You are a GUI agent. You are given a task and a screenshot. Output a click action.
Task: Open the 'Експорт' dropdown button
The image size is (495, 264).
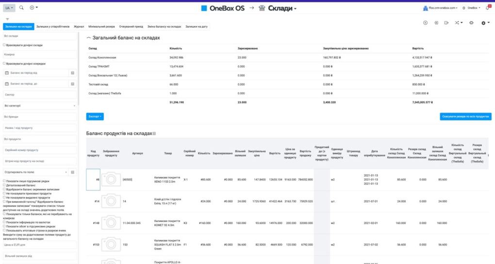click(x=94, y=117)
